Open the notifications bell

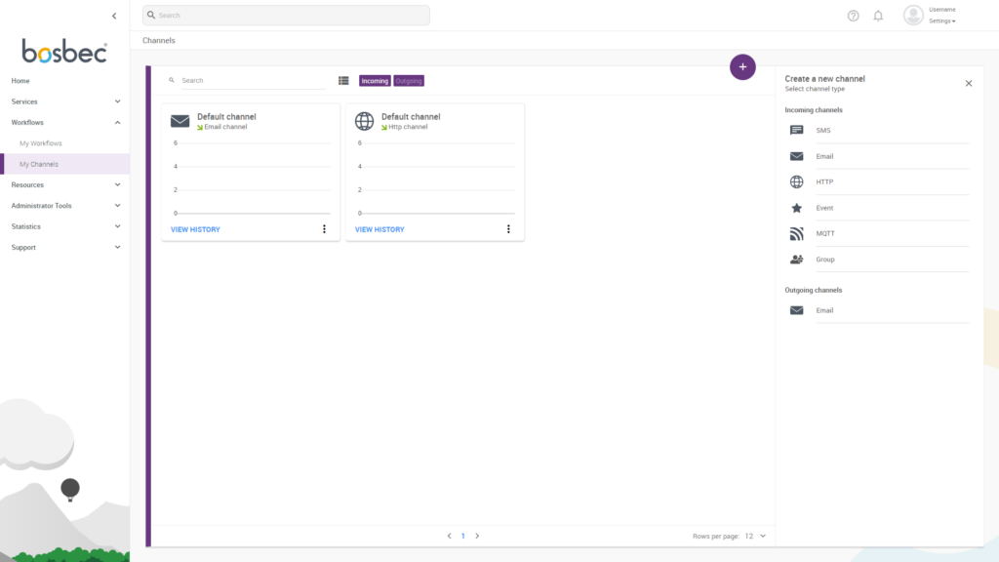pos(878,16)
